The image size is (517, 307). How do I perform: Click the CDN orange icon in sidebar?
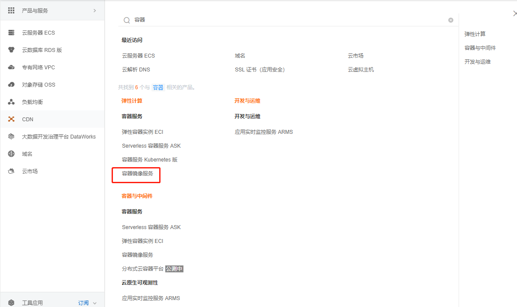(11, 119)
